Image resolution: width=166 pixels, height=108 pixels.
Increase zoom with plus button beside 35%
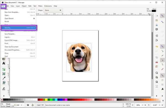point(145,105)
